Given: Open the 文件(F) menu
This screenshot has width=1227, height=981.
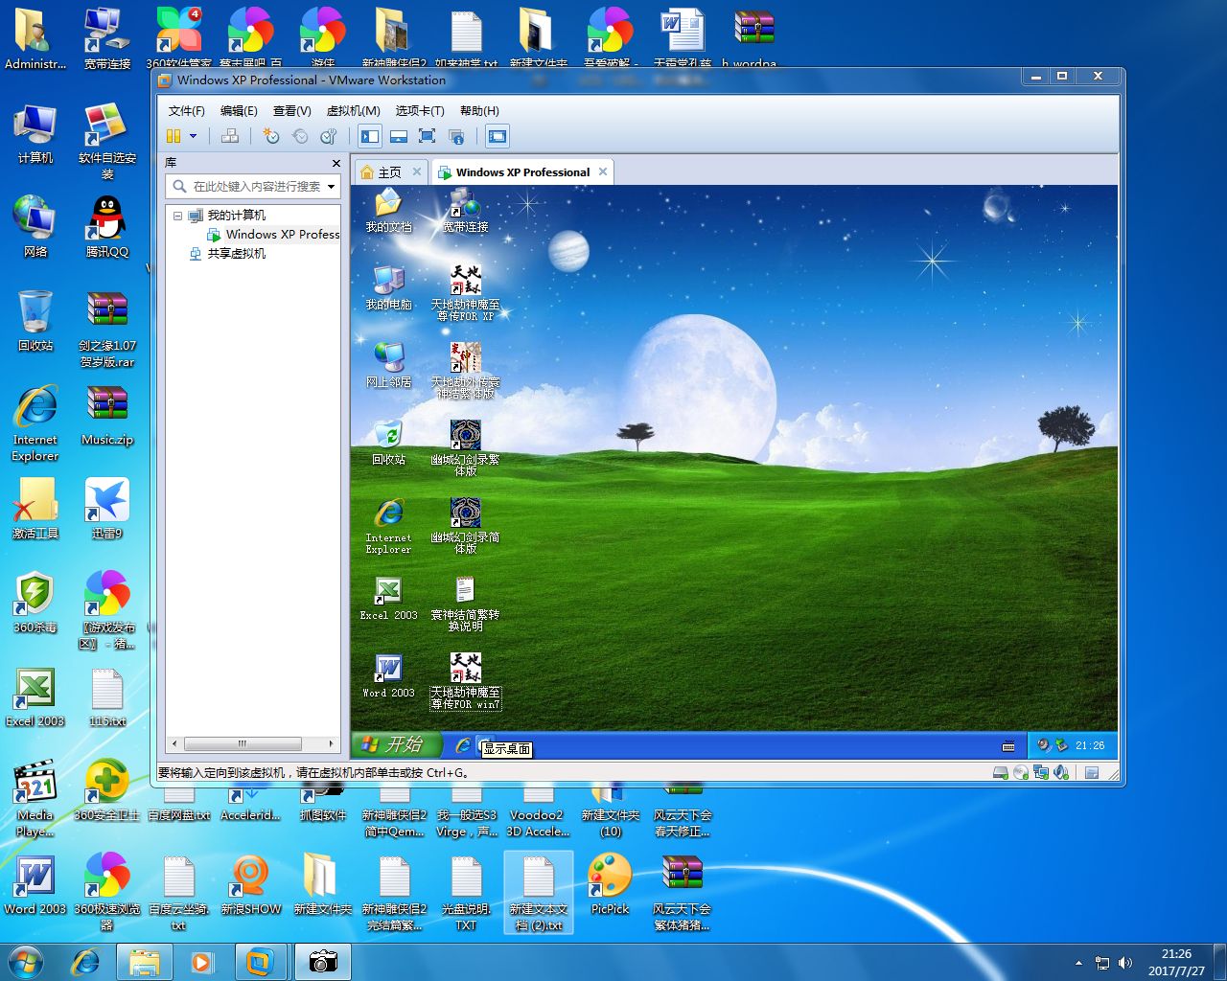Looking at the screenshot, I should [x=187, y=110].
